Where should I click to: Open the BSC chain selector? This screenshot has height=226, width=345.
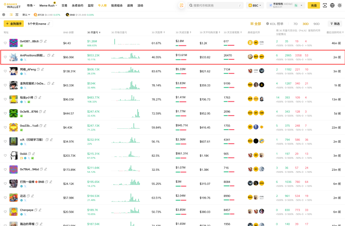tap(254, 5)
